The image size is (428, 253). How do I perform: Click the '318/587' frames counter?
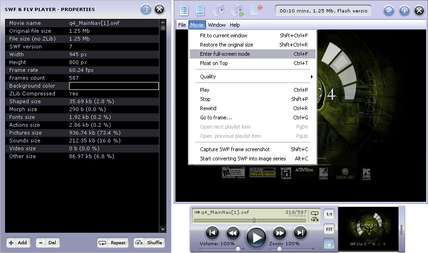[x=296, y=212]
